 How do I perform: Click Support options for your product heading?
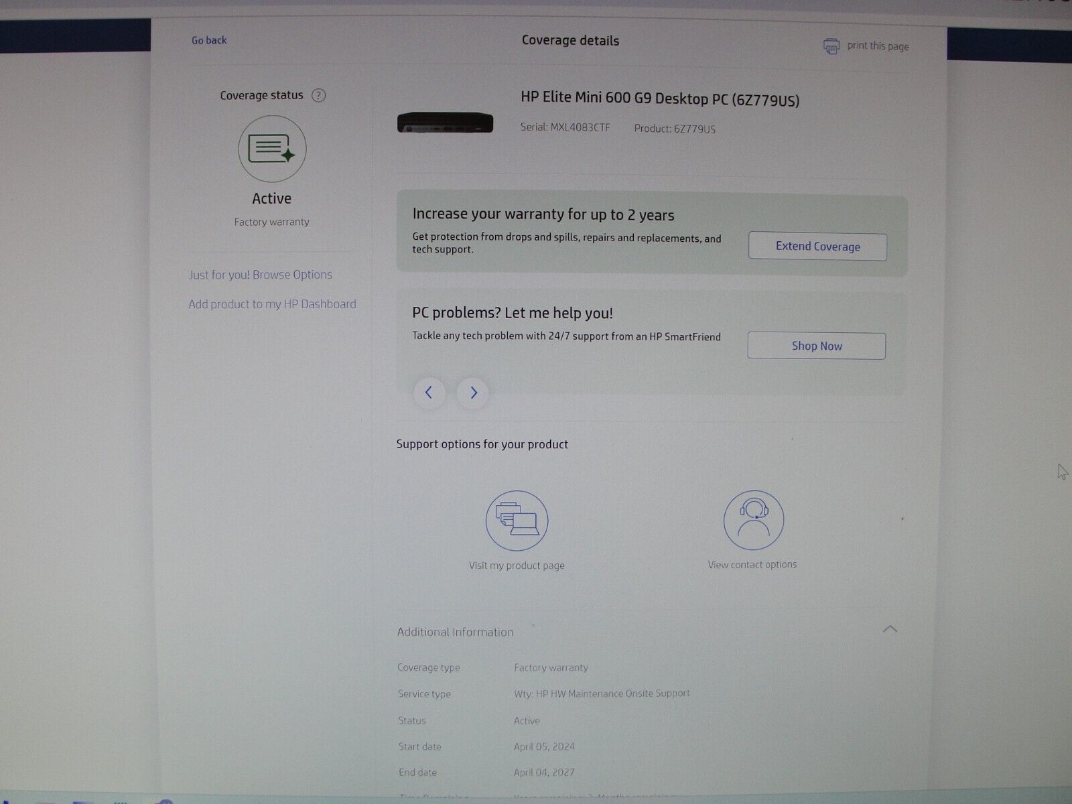pyautogui.click(x=482, y=444)
